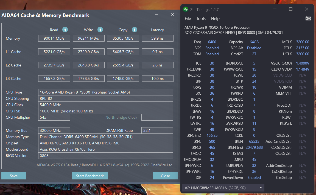Screen dimensions: 316x195
Task: Click the tREFI (ns) value 20479,688
Action: coord(254,147)
